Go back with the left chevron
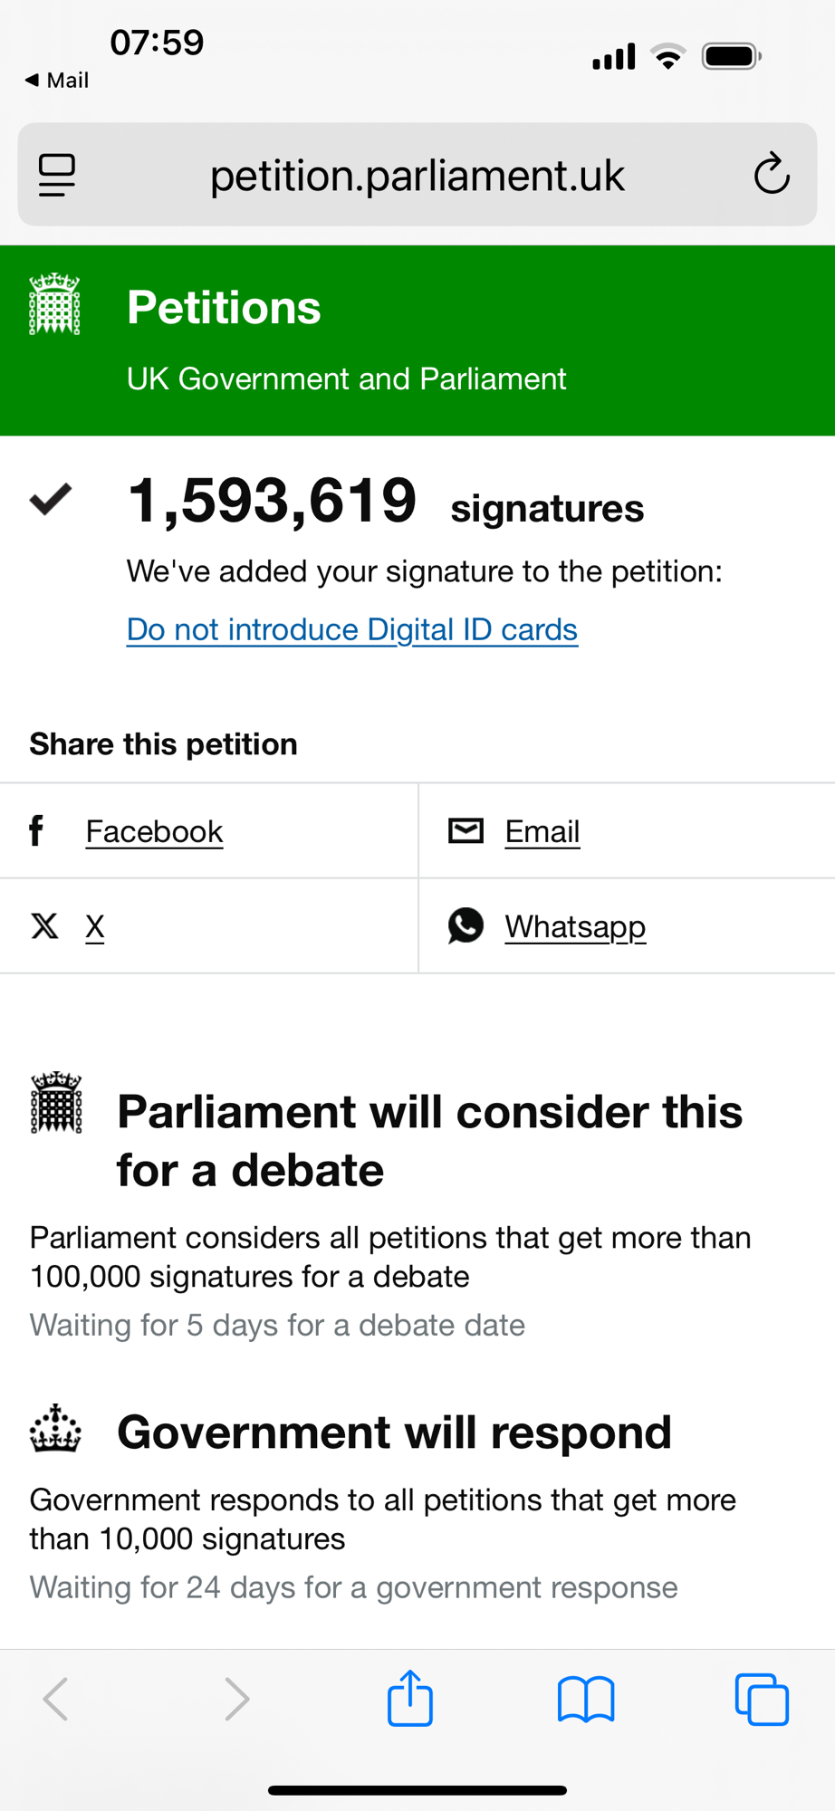 pos(56,1699)
